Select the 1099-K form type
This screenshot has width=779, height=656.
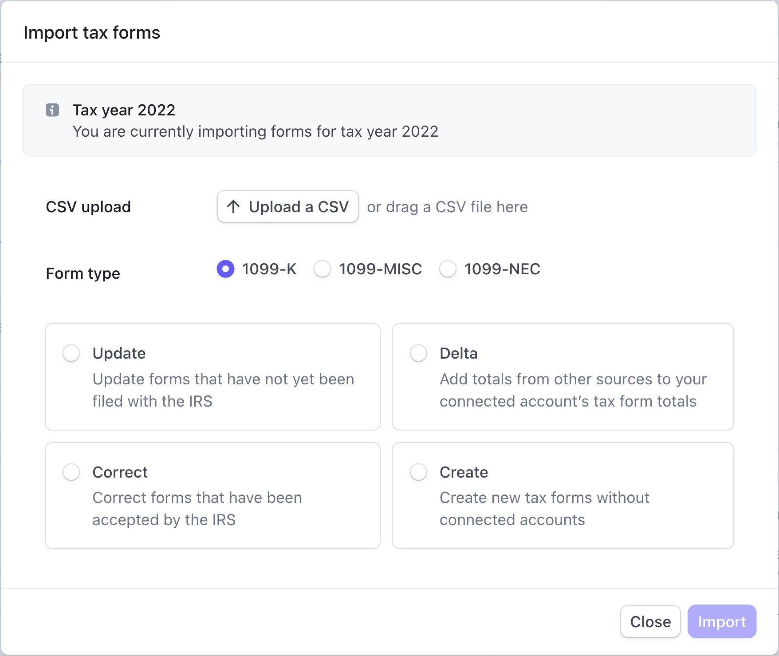[x=226, y=269]
